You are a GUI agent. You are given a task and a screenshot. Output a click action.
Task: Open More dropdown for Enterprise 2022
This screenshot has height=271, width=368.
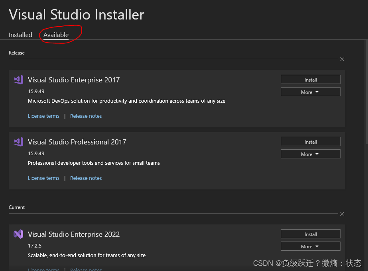pos(310,246)
